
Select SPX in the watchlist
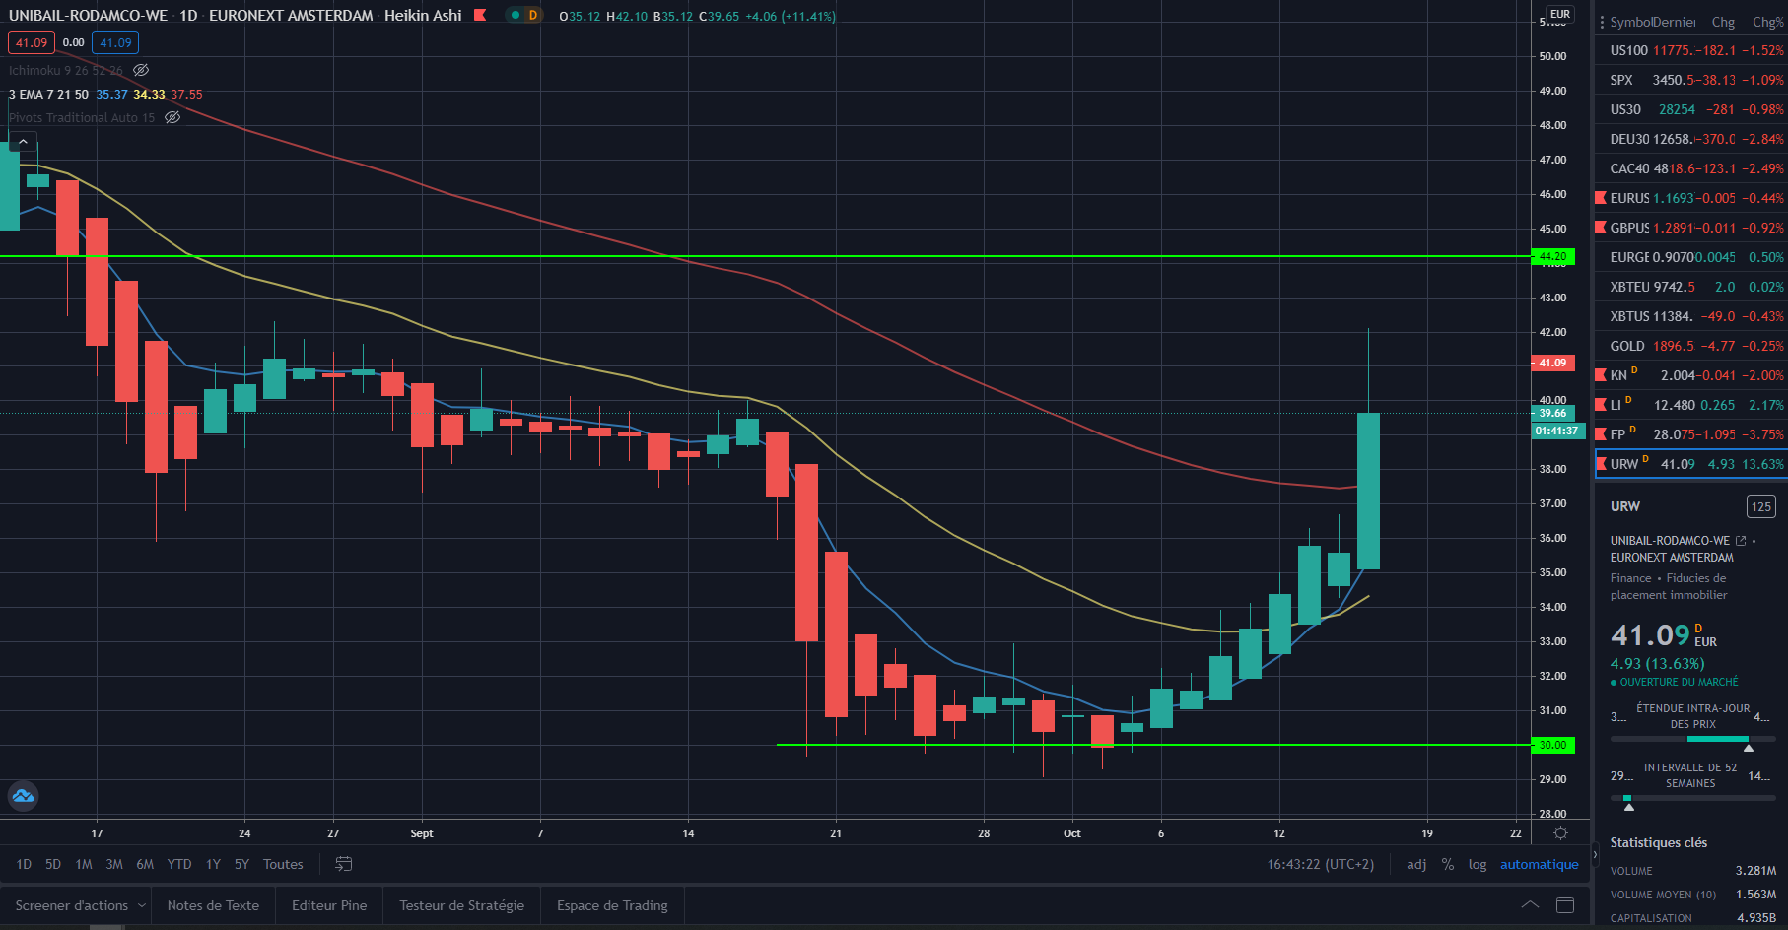point(1691,80)
